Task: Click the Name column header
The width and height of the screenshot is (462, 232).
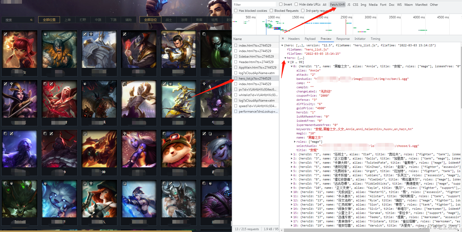Action: pyautogui.click(x=255, y=39)
